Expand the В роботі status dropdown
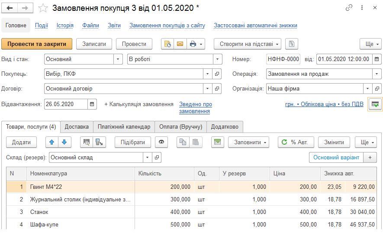383x233 pixels. tap(217, 59)
